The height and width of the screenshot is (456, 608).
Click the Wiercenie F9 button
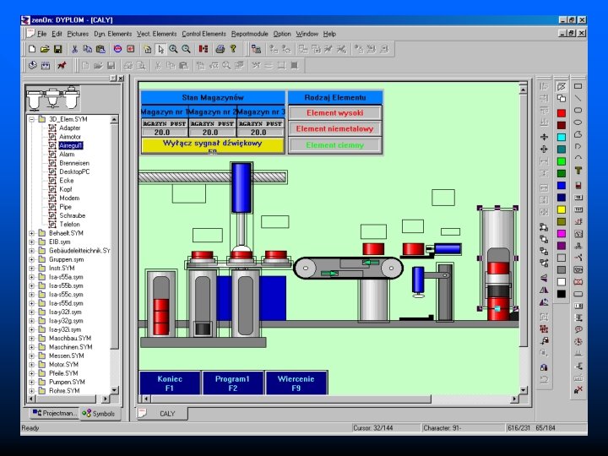click(296, 383)
